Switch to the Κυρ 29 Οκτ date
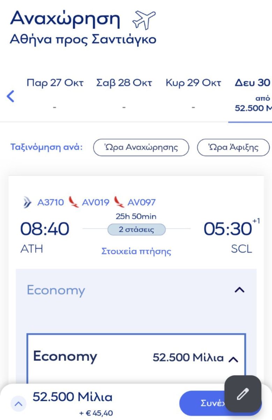The height and width of the screenshot is (420, 272). [x=193, y=93]
